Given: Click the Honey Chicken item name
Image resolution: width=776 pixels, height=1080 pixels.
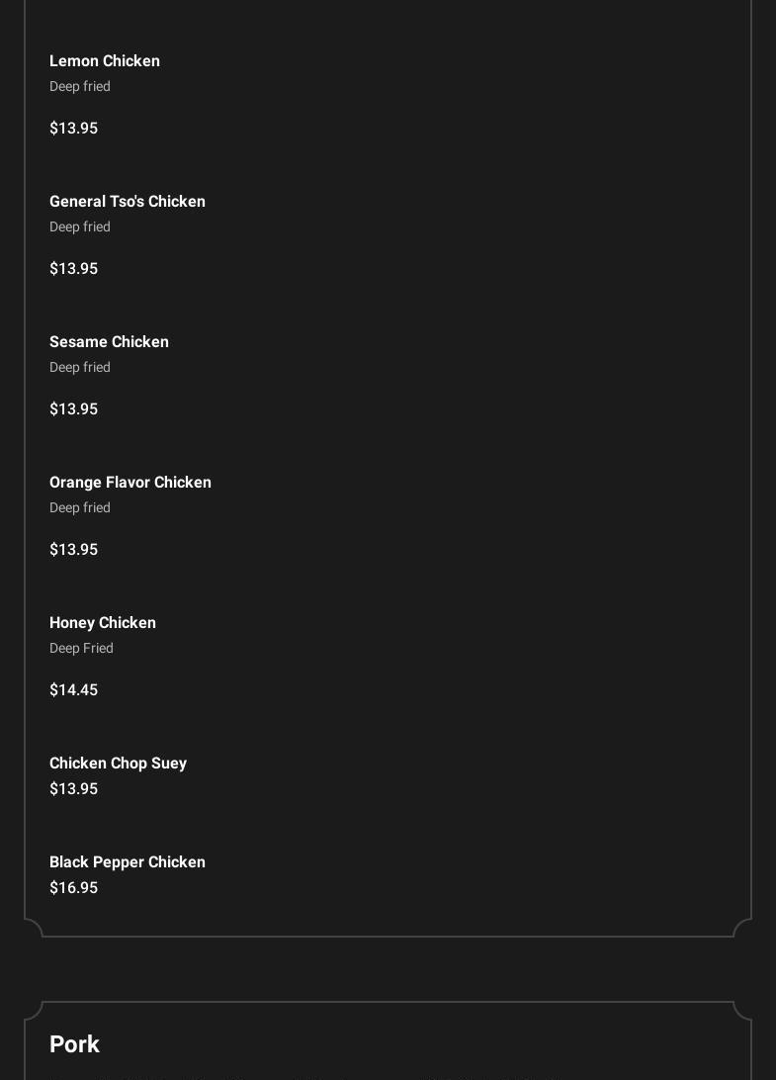Looking at the screenshot, I should tap(103, 623).
